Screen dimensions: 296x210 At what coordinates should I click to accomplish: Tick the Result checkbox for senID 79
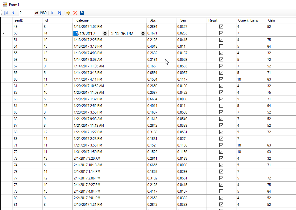(x=221, y=191)
